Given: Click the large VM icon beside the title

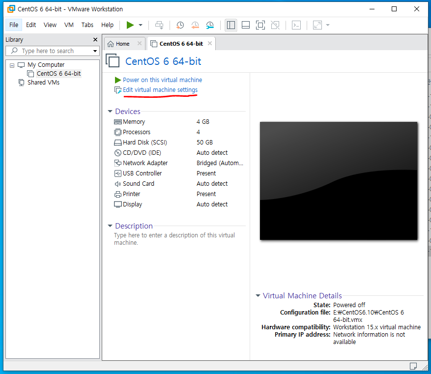Looking at the screenshot, I should tap(113, 60).
